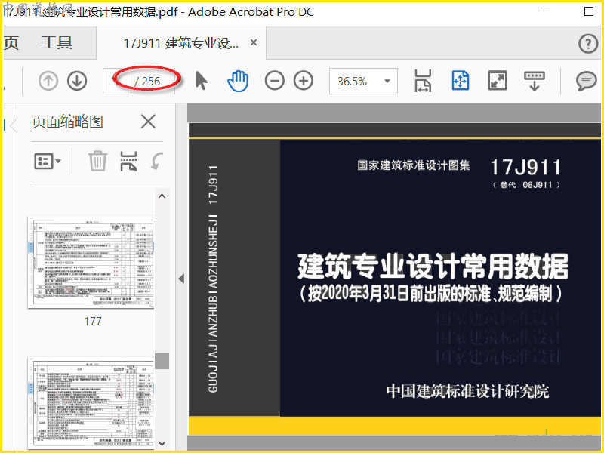Select the thumbnail below page 177

tap(91, 403)
